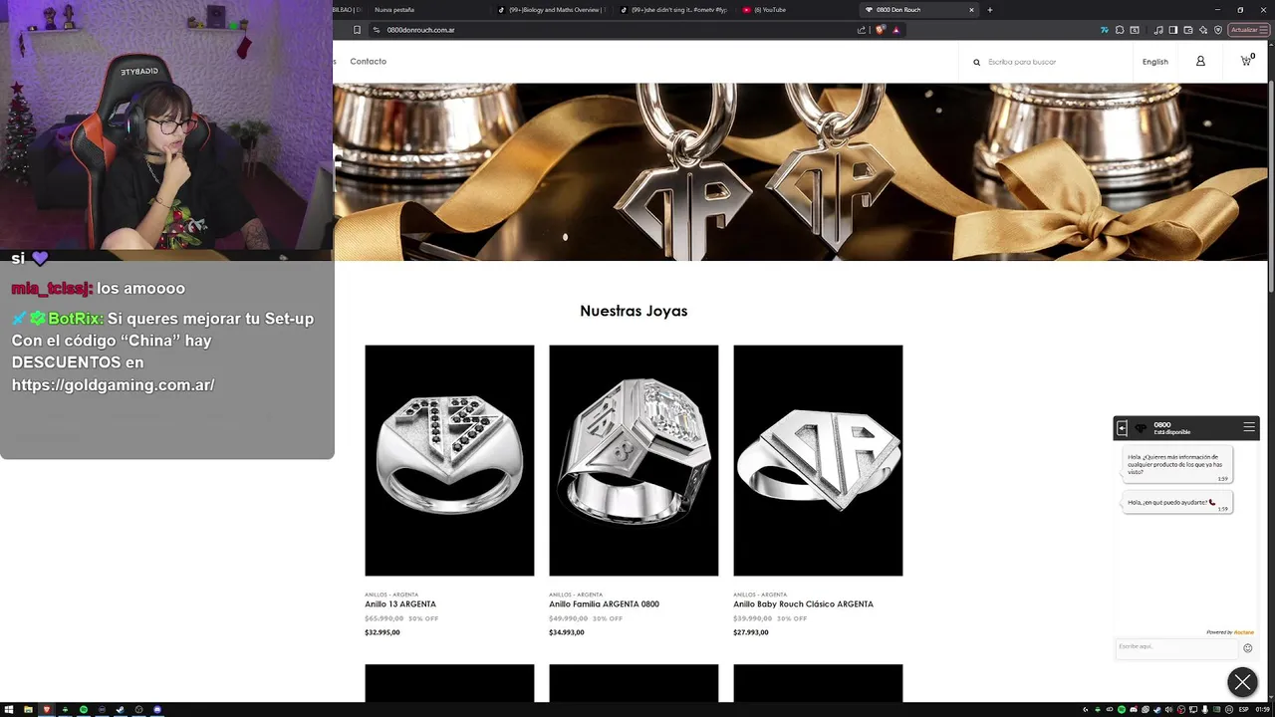Open the browser extensions puzzle icon
Screen dimensions: 1275x717
(x=1120, y=30)
